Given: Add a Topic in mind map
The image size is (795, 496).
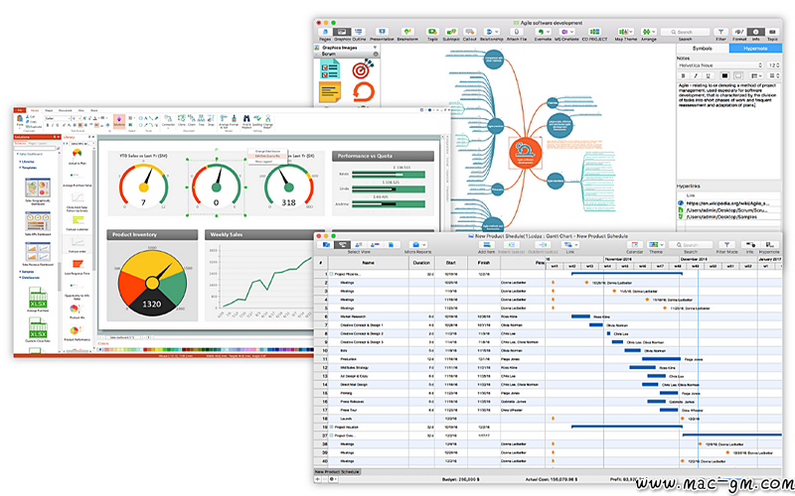Looking at the screenshot, I should pos(432,32).
